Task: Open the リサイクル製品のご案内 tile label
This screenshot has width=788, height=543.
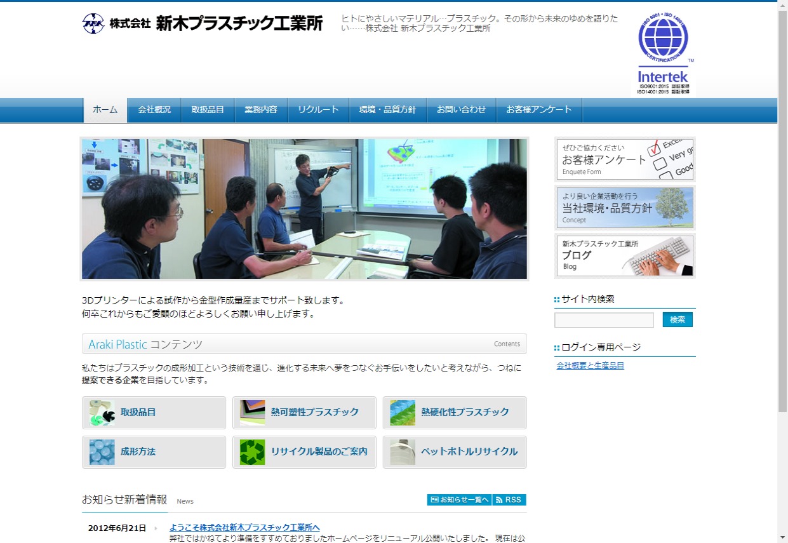Action: coord(319,452)
